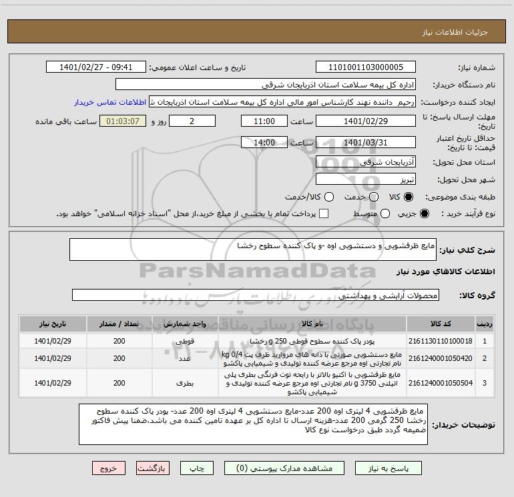Click unit cell قوطی in row 1

pos(185,341)
